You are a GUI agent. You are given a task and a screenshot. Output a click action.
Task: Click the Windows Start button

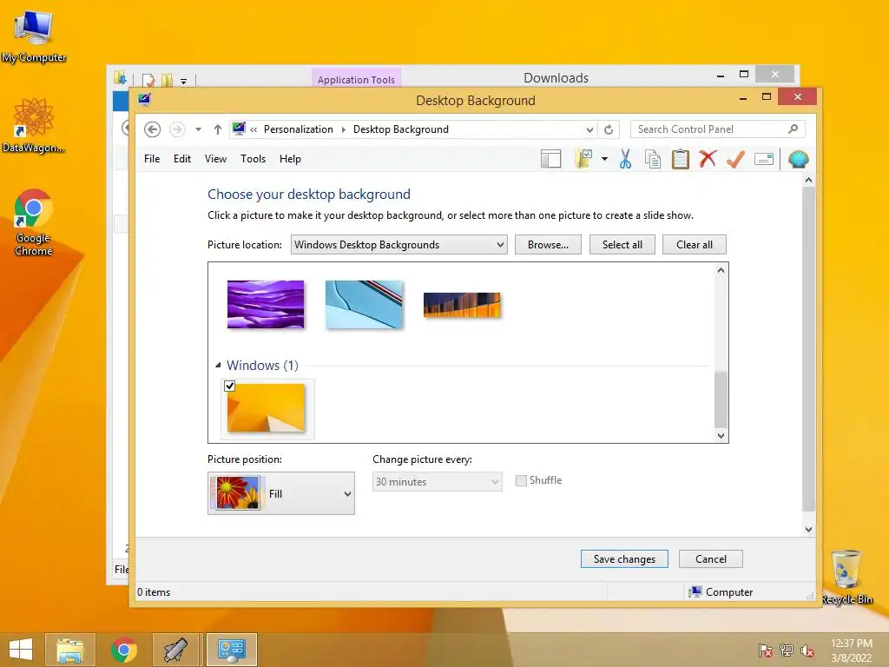pos(21,650)
